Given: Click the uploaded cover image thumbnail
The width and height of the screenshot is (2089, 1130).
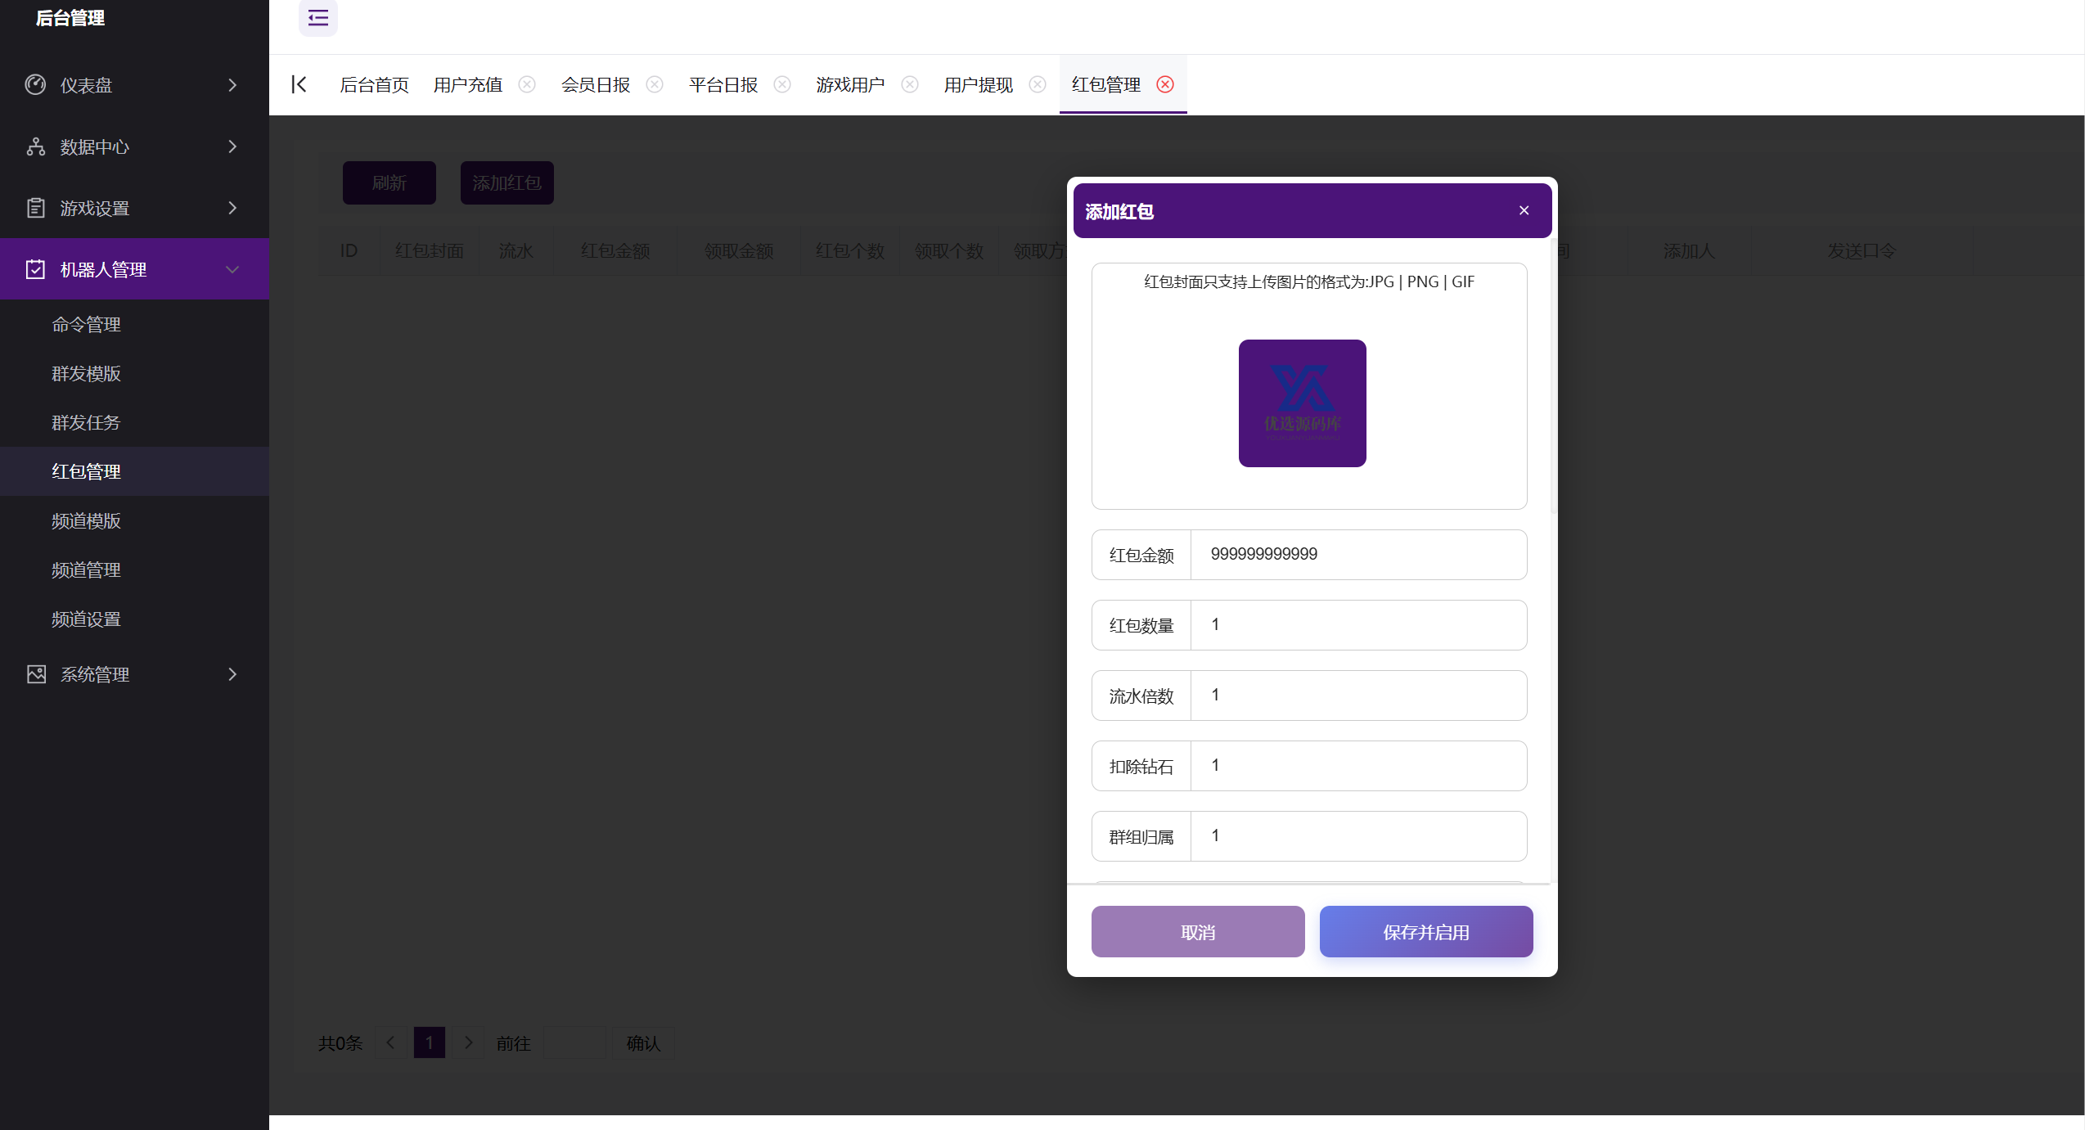Looking at the screenshot, I should (1303, 403).
